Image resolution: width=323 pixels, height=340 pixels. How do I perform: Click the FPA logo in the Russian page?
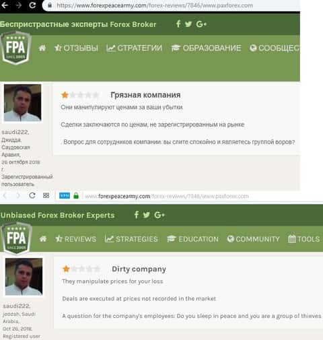[x=15, y=48]
